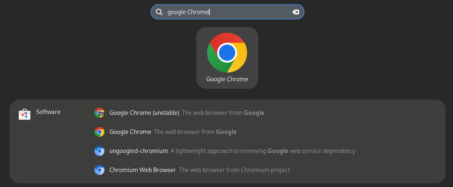Launch Google Chrome from the large app icon
Image resolution: width=453 pixels, height=187 pixels.
227,53
